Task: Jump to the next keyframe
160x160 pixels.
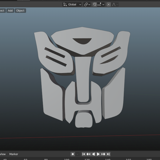Action: pyautogui.click(x=103, y=154)
